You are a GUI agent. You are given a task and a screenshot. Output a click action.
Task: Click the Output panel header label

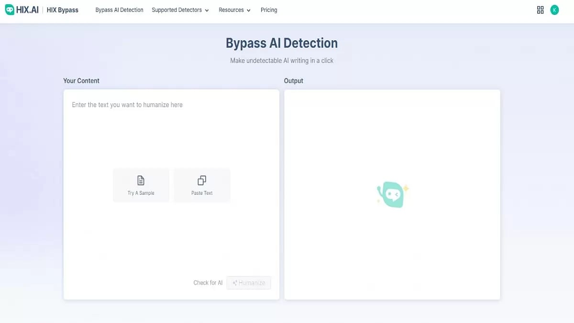tap(294, 80)
